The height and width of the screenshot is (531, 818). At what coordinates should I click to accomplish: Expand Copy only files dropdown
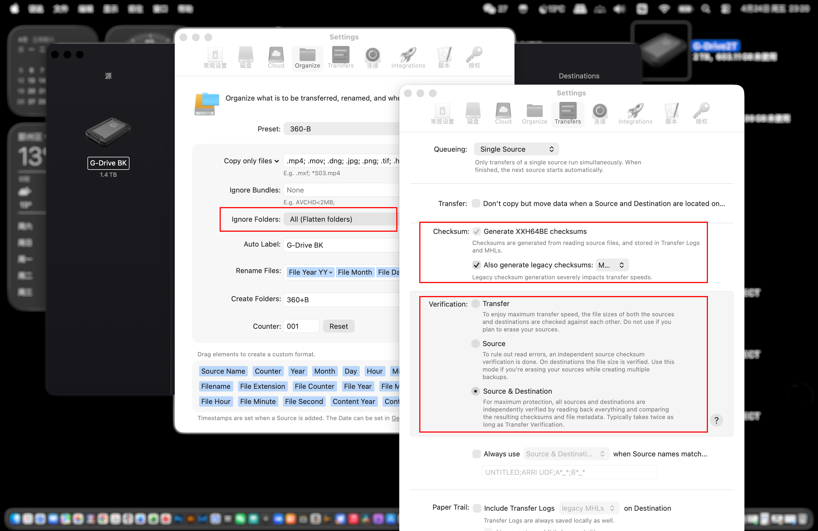[x=251, y=161]
